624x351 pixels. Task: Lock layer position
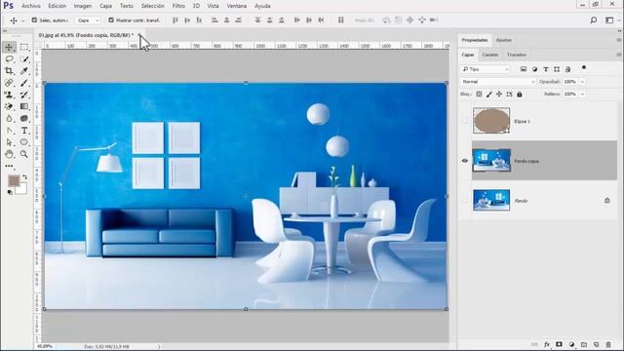(x=499, y=95)
